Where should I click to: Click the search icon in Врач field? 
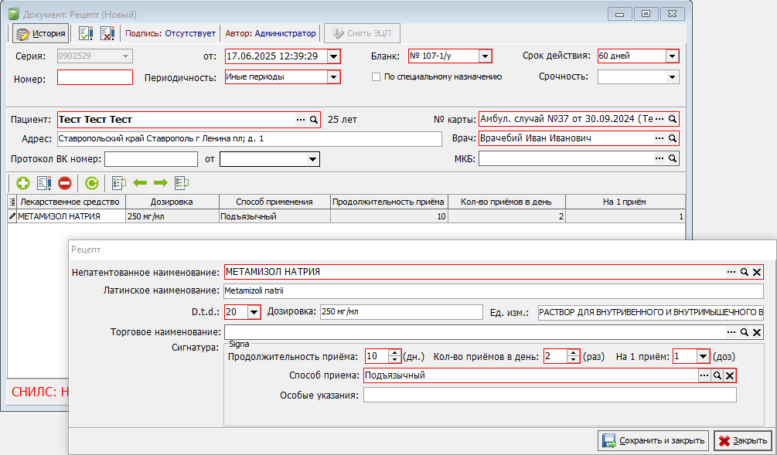673,138
